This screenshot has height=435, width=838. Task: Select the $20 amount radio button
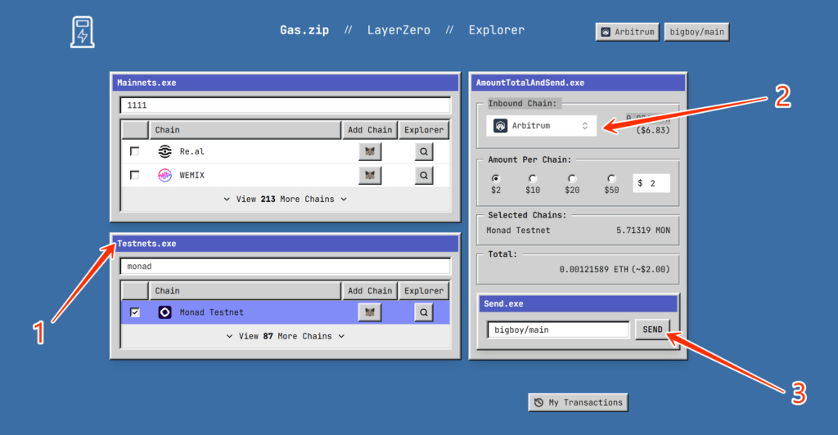[572, 178]
